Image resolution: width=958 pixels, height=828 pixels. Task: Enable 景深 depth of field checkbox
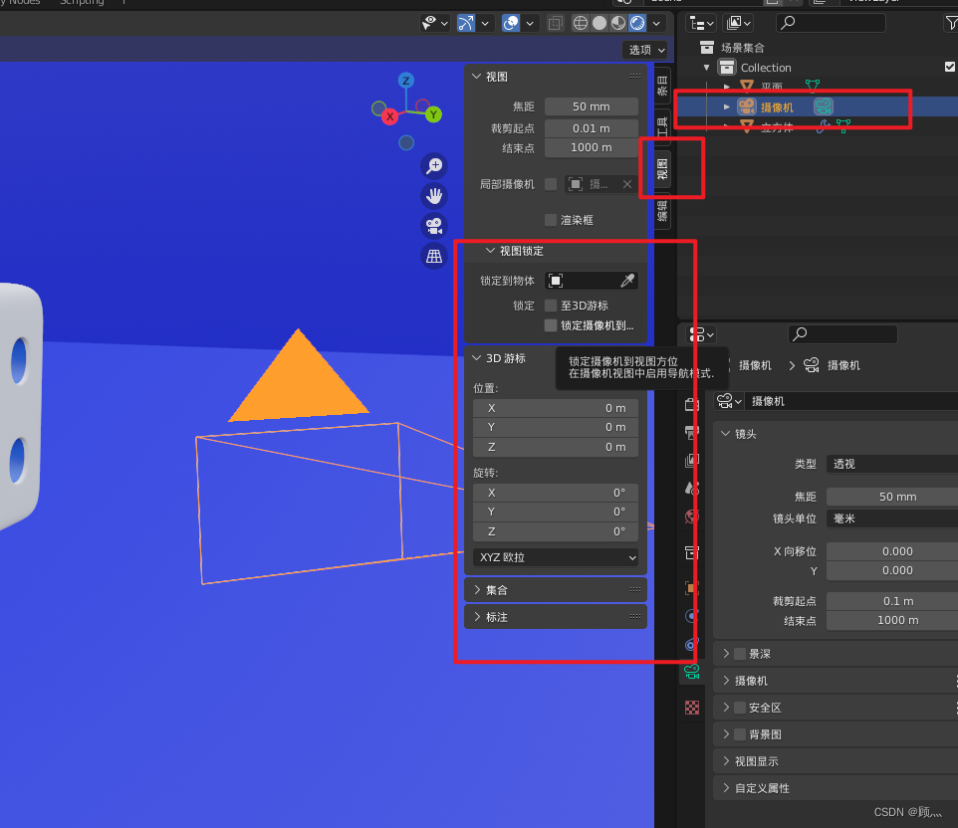coord(740,654)
